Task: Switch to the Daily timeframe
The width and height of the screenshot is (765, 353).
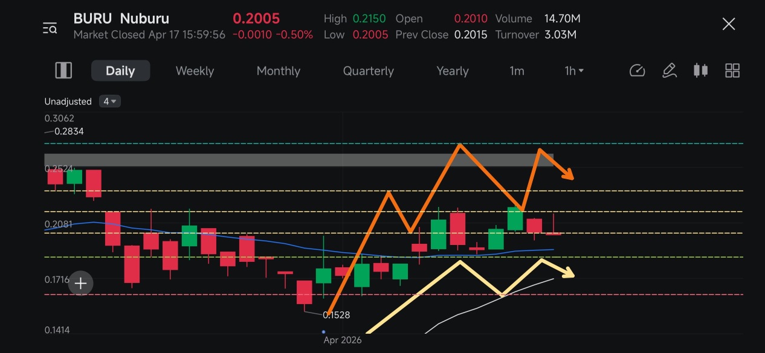Action: pos(120,71)
